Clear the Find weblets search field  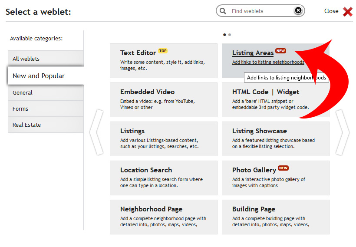coord(298,10)
